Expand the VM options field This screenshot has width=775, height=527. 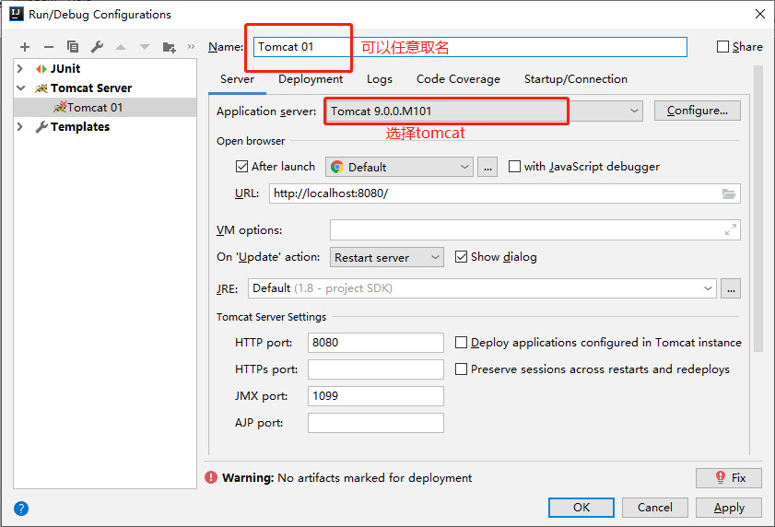point(731,230)
